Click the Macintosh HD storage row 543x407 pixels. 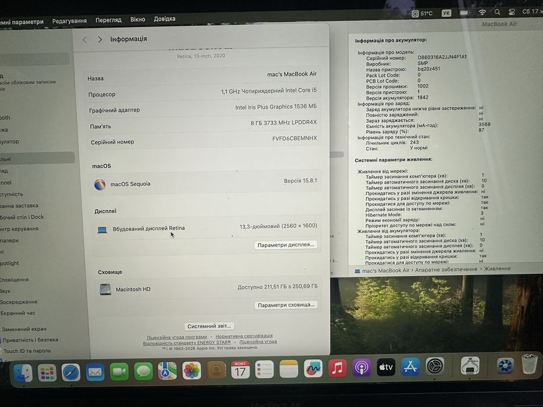click(x=208, y=288)
